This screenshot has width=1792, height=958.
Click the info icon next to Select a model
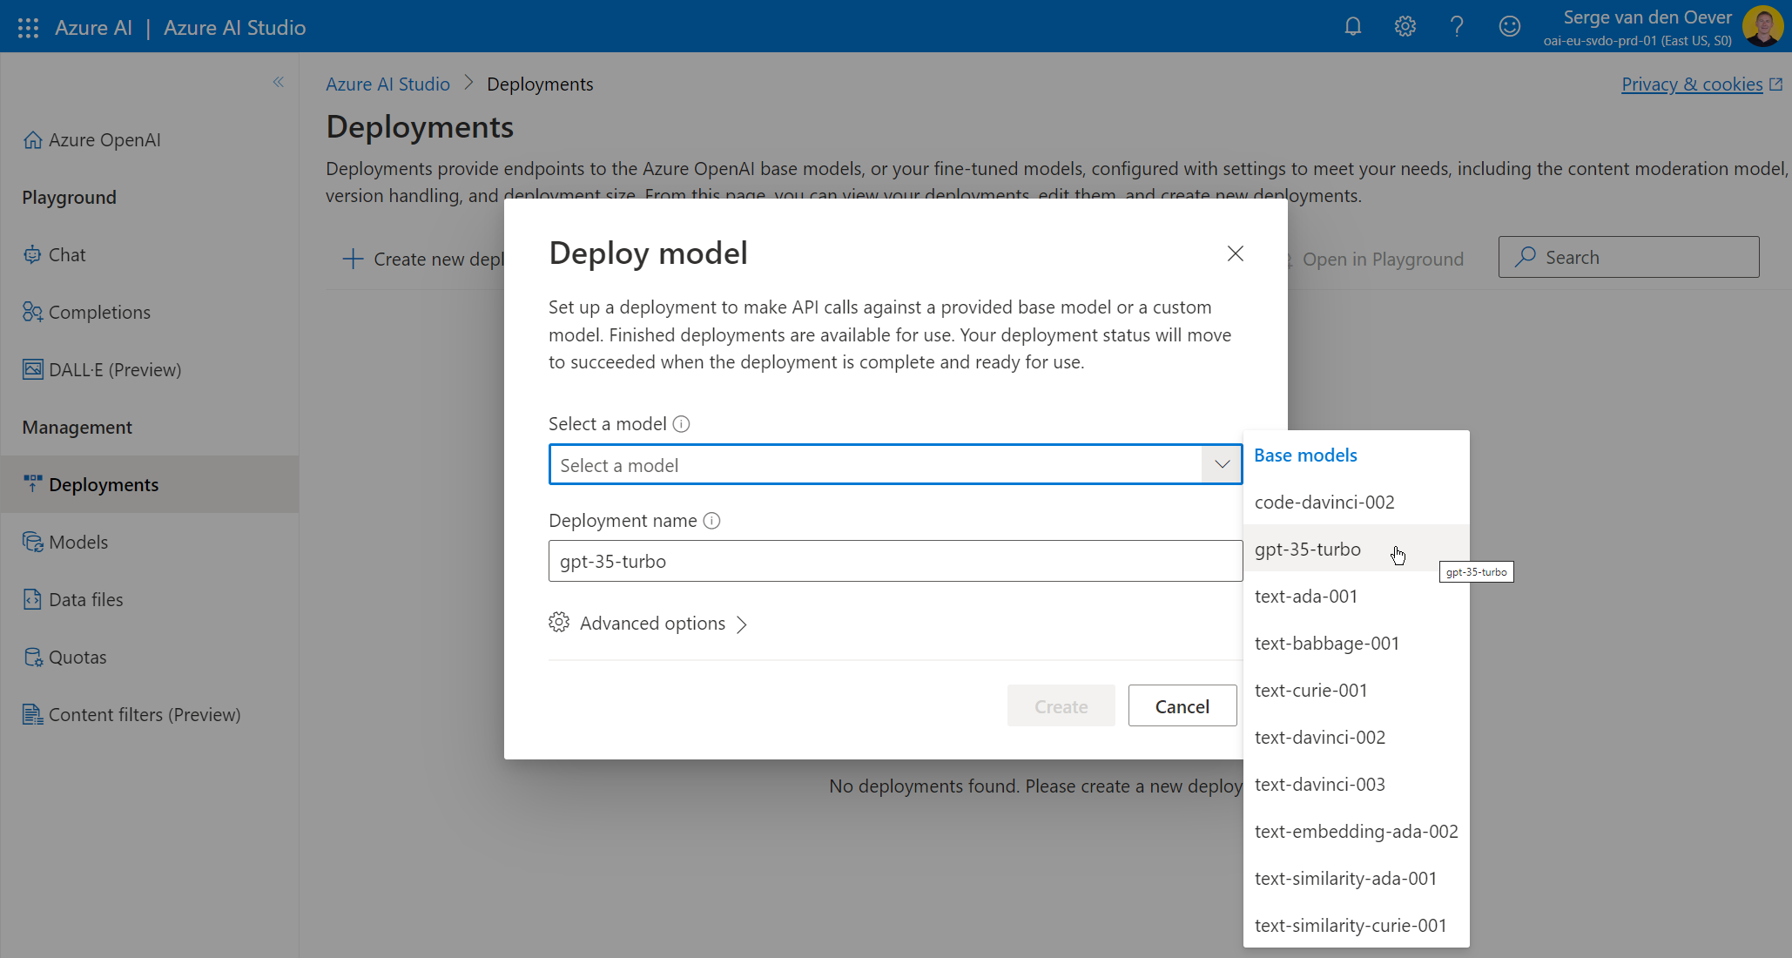point(681,424)
